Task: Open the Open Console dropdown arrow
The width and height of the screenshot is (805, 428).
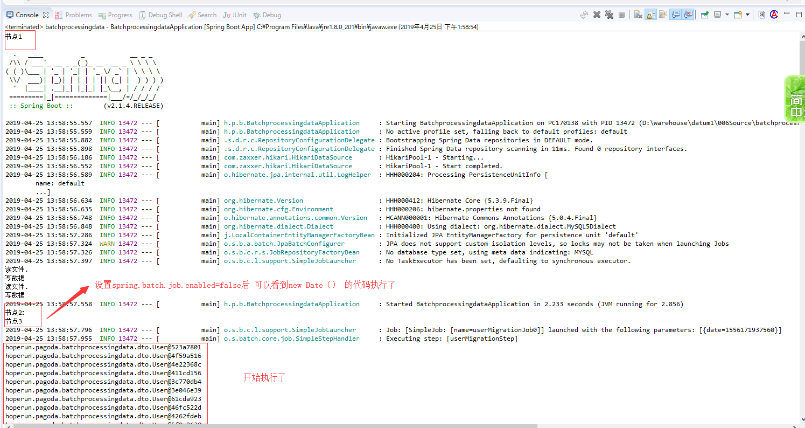Action: (x=747, y=15)
